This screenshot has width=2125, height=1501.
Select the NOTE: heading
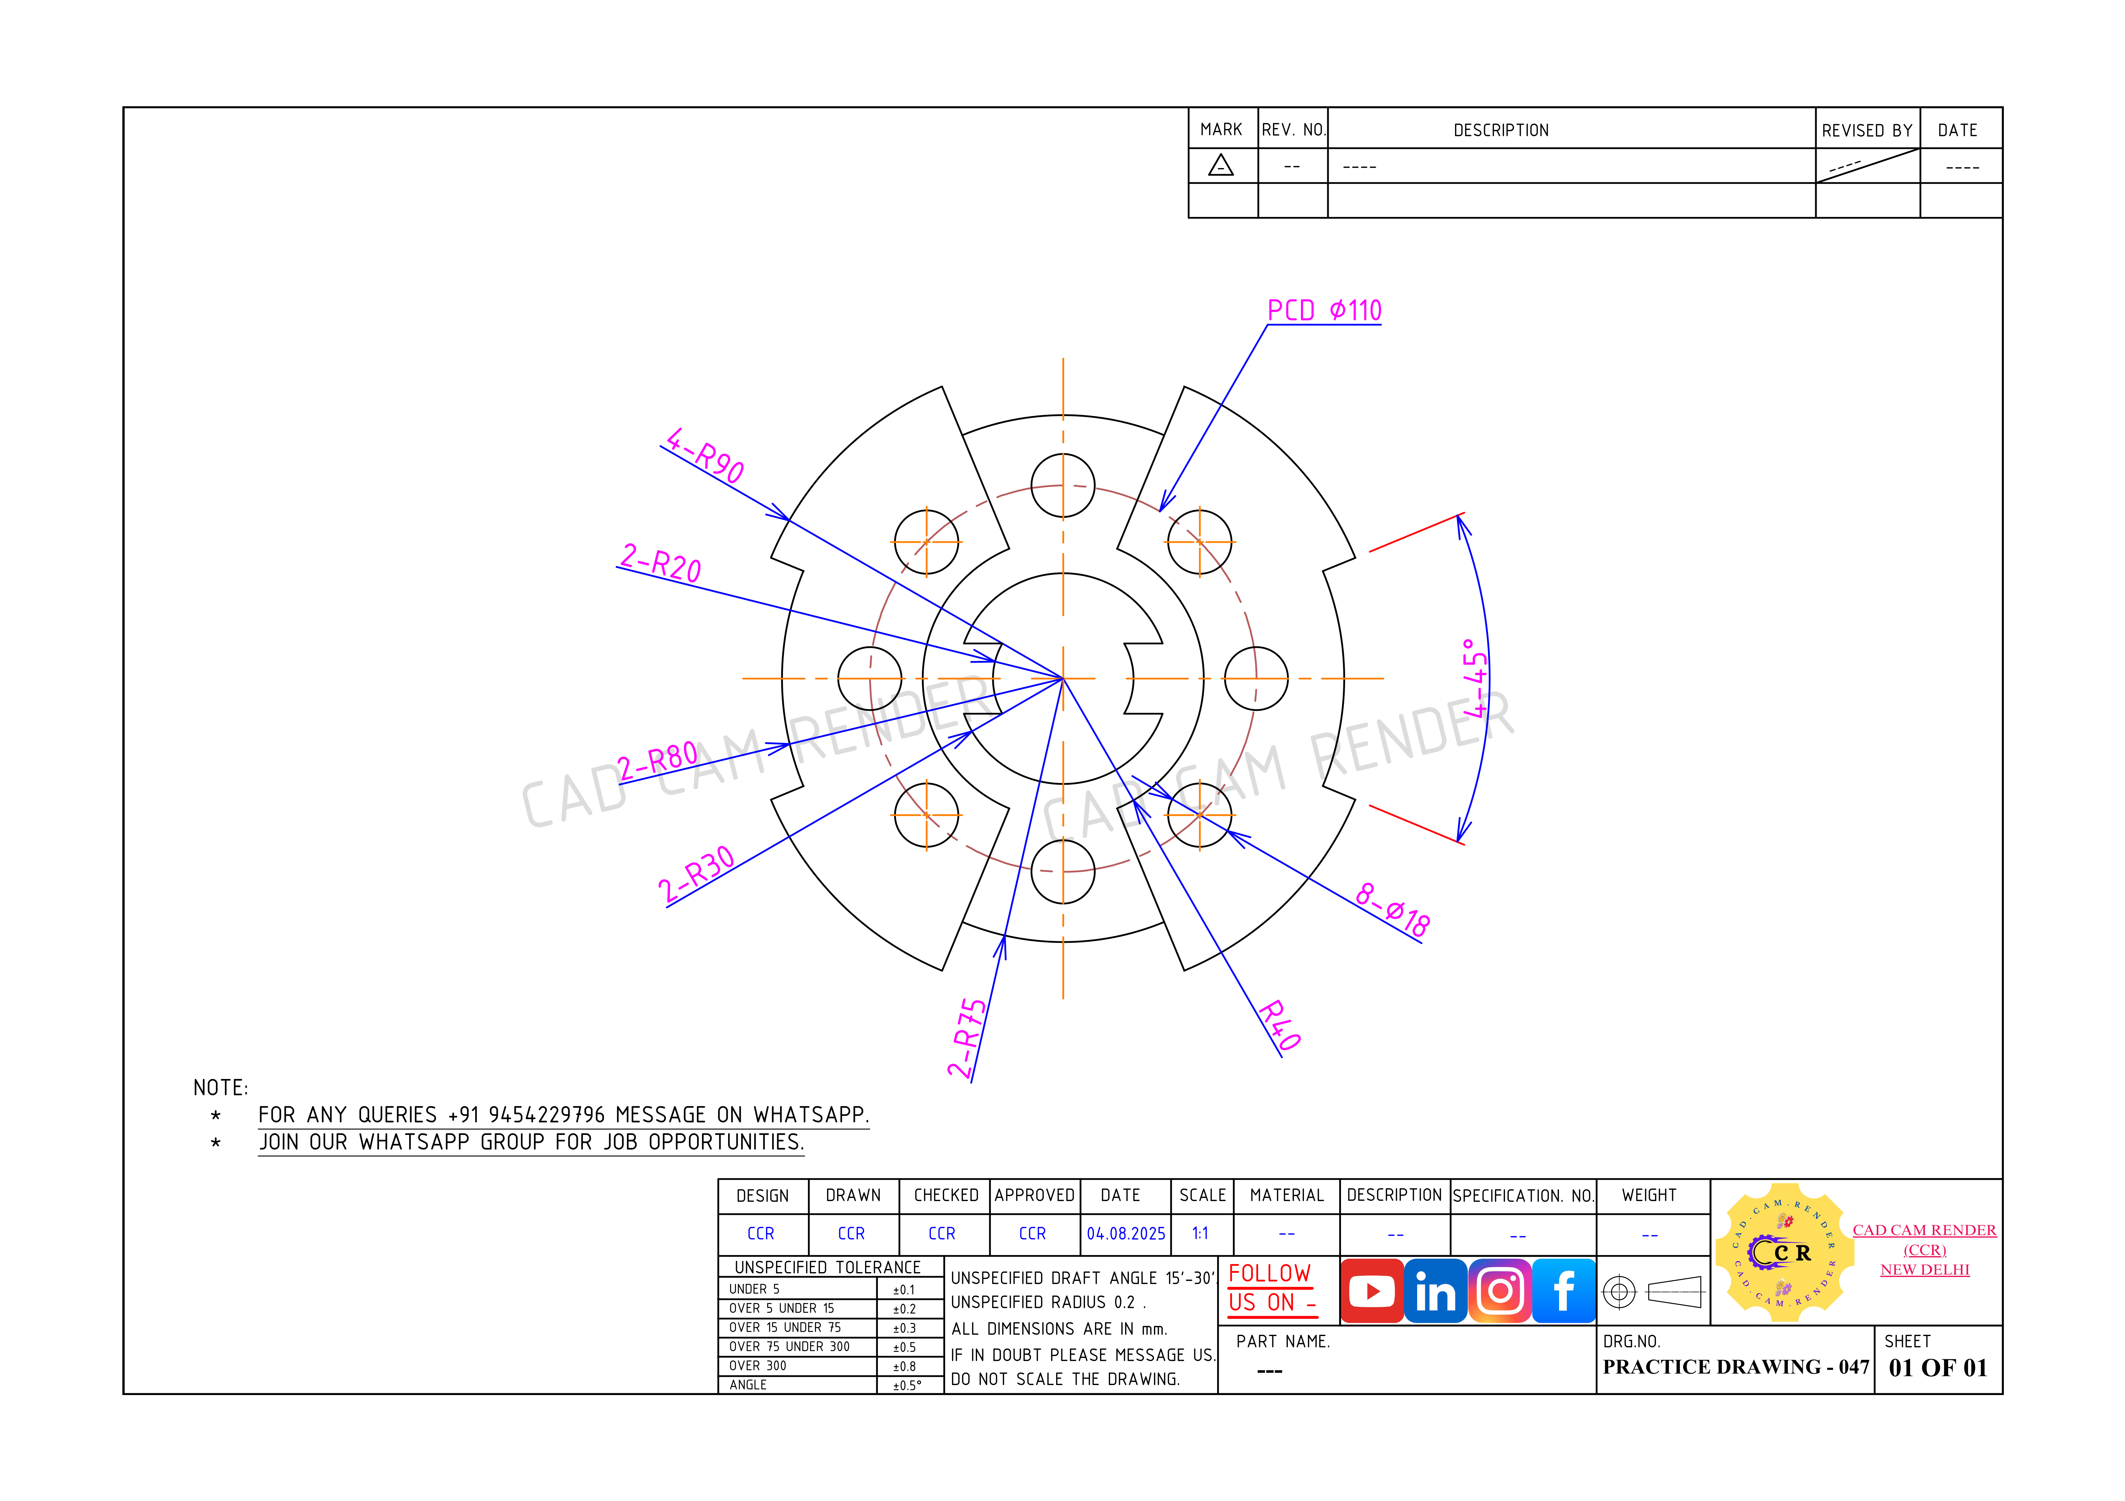[x=221, y=1087]
